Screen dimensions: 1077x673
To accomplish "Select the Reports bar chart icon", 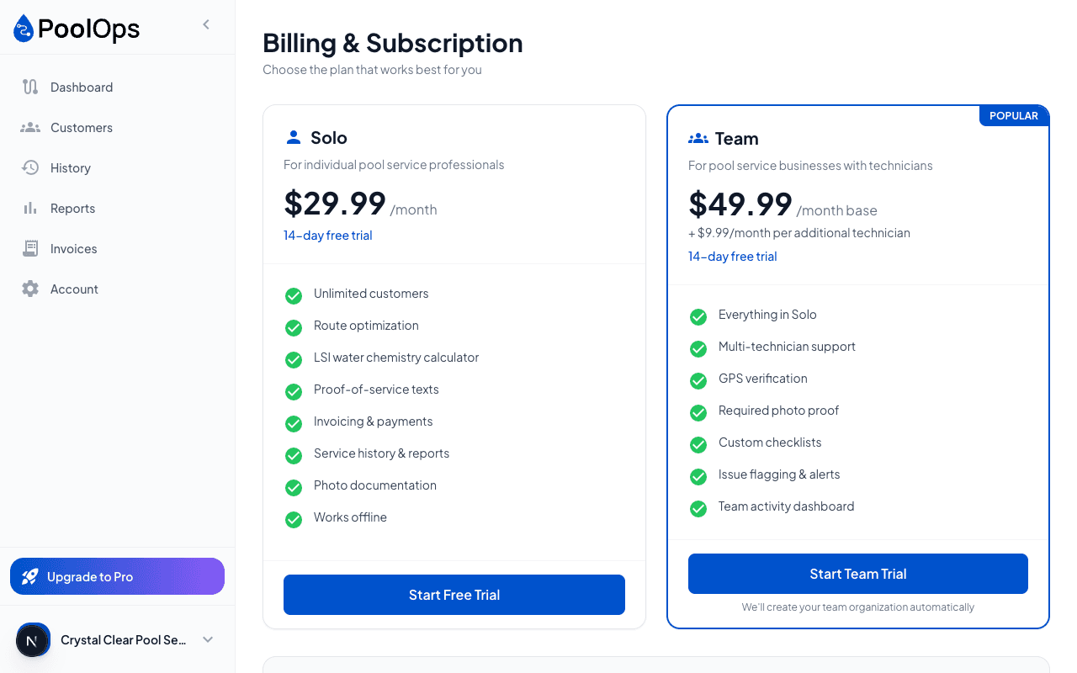I will pyautogui.click(x=29, y=208).
